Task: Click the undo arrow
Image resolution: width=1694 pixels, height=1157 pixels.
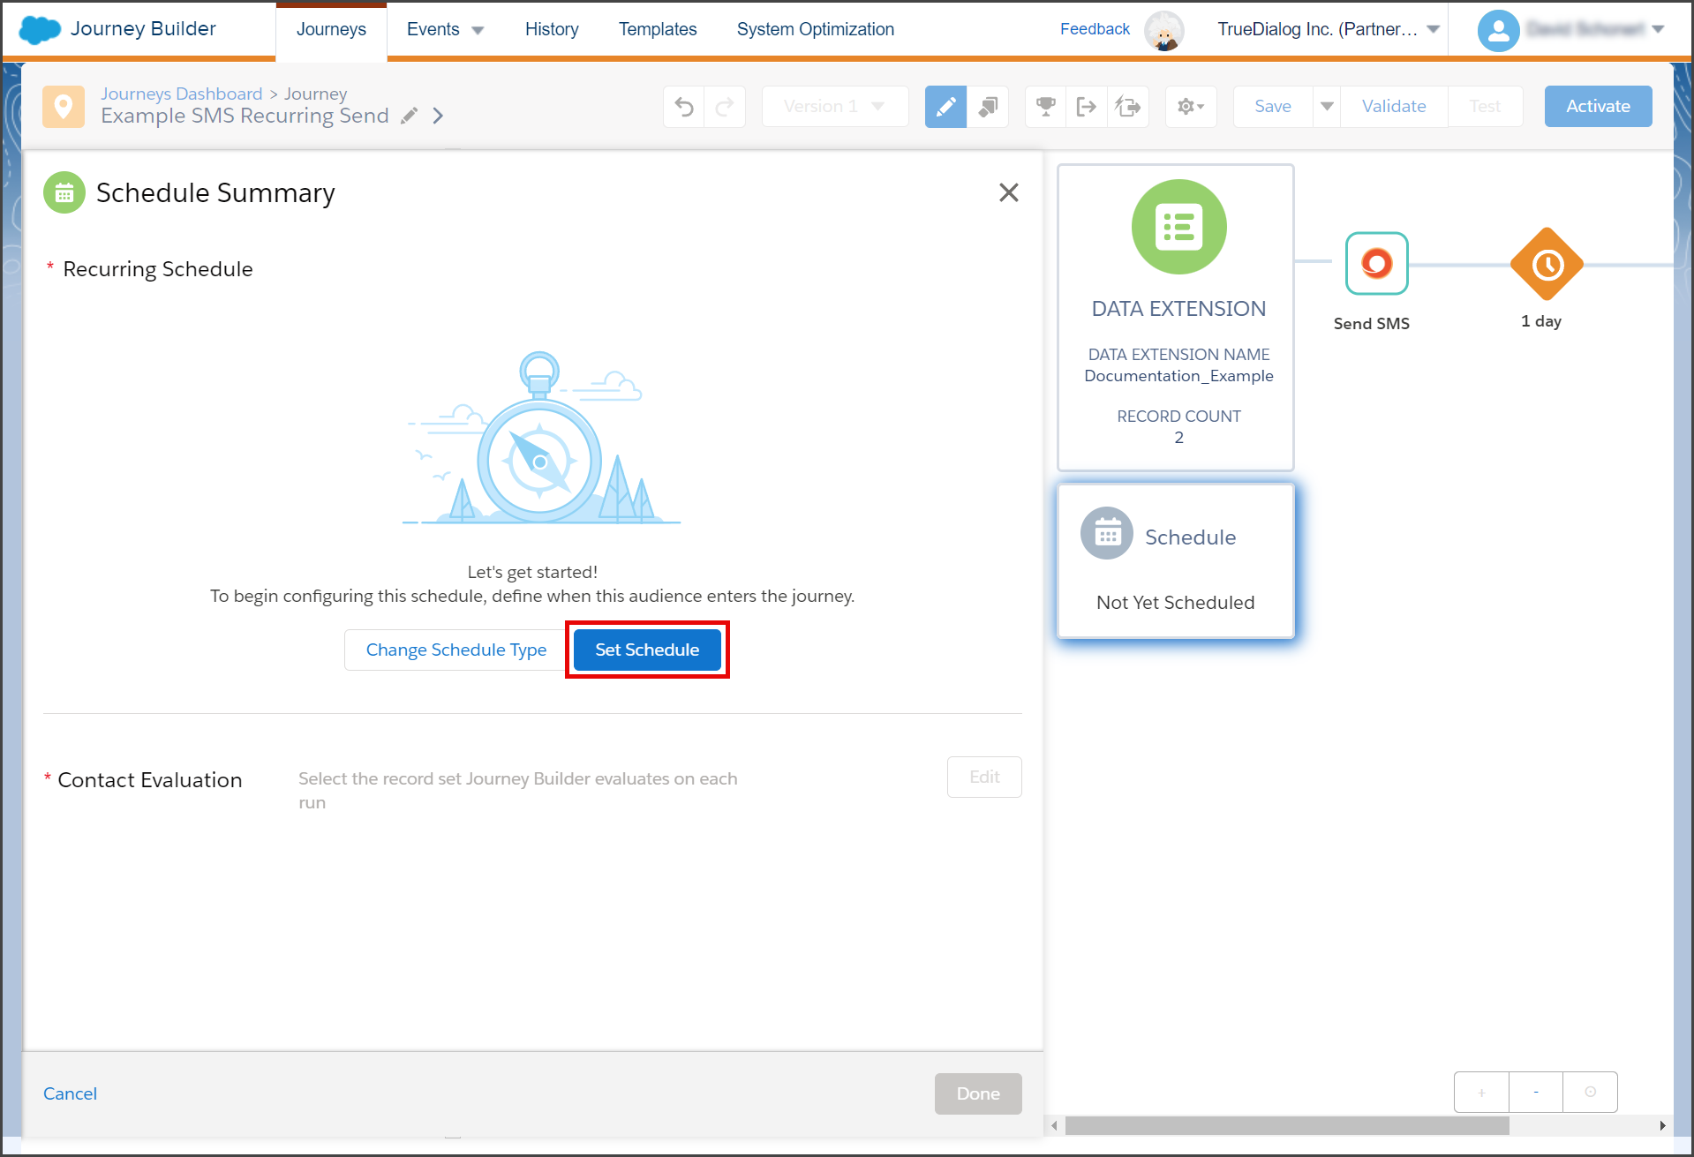Action: pyautogui.click(x=684, y=107)
